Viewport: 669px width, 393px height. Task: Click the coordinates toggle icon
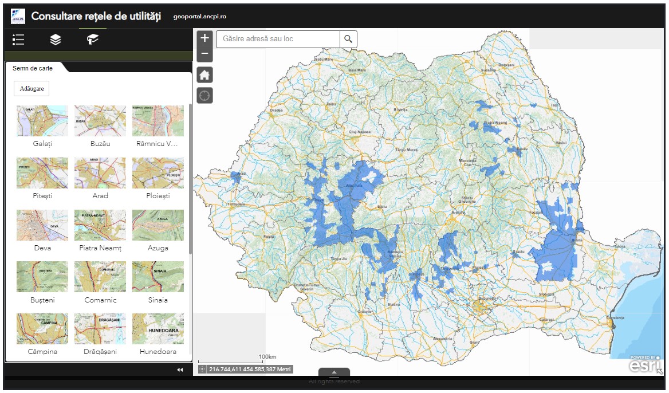(203, 370)
